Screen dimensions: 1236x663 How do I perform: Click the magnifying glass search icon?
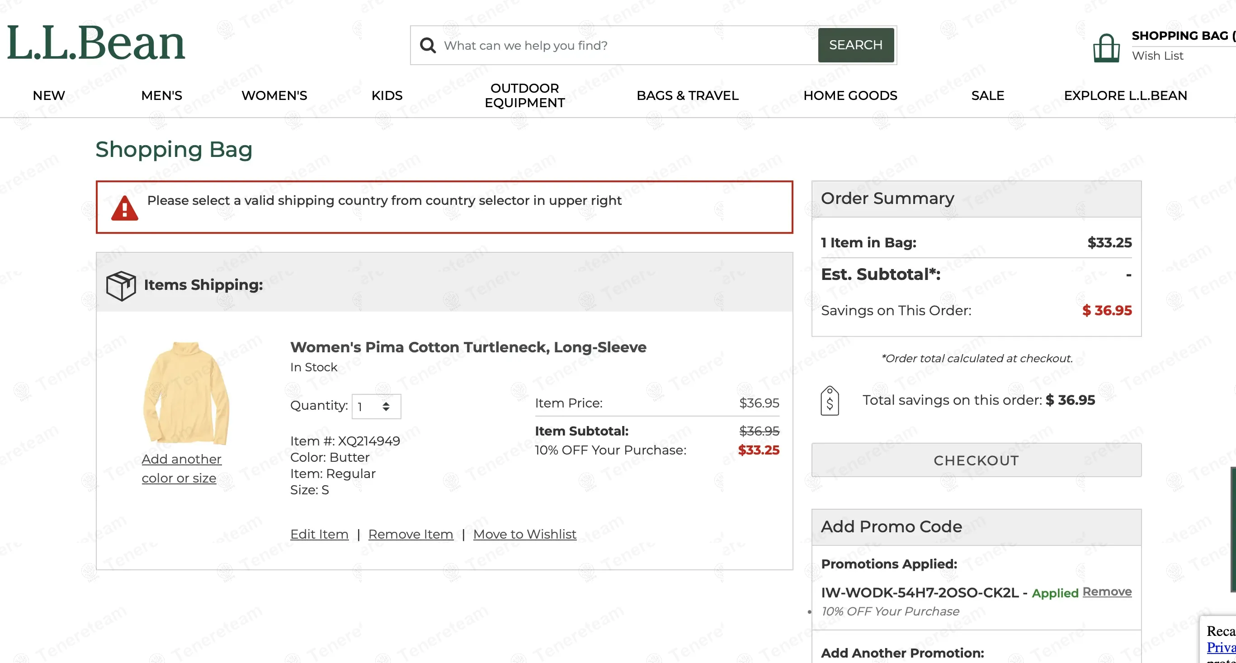428,46
